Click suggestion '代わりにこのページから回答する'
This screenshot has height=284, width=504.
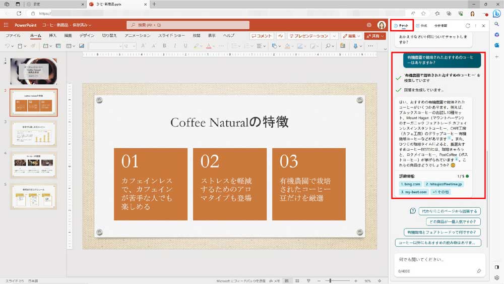pos(450,211)
